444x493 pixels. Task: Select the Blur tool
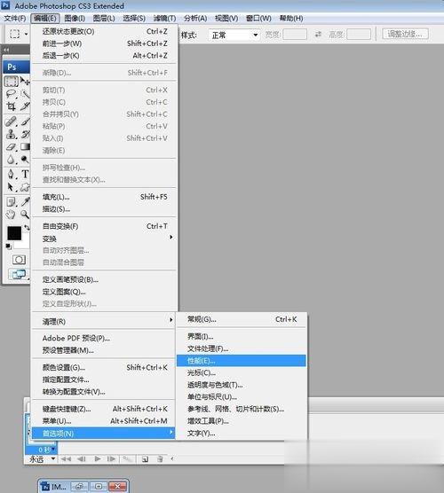[x=11, y=160]
